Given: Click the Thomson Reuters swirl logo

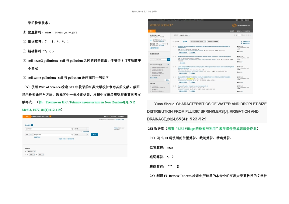Looking at the screenshot, I should 234,25.
